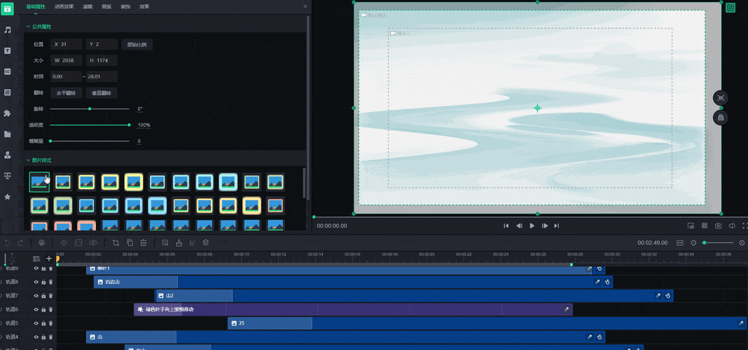Image resolution: width=748 pixels, height=350 pixels.
Task: Open the 滤镜 tab
Action: coord(88,6)
